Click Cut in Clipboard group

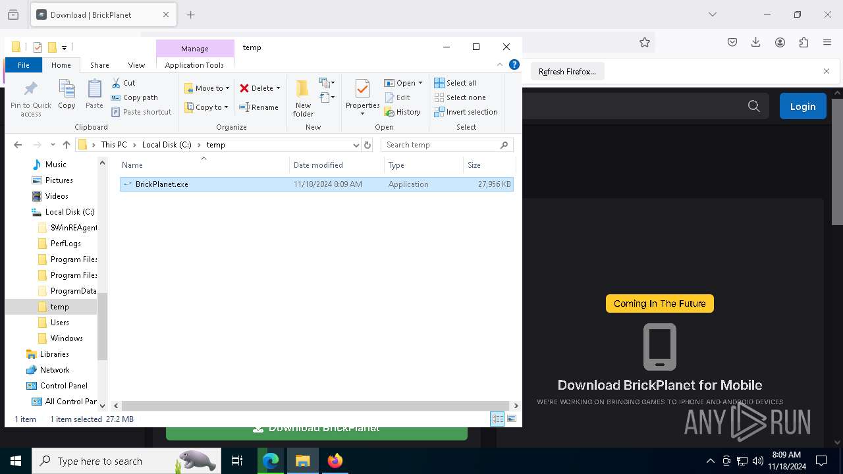click(x=123, y=83)
